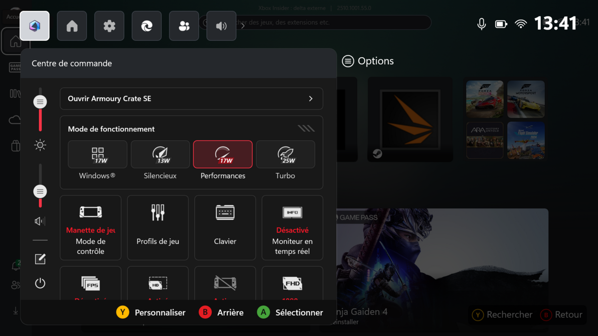Select Silencieux 13W operating mode
Viewport: 598px width, 336px height.
click(160, 160)
